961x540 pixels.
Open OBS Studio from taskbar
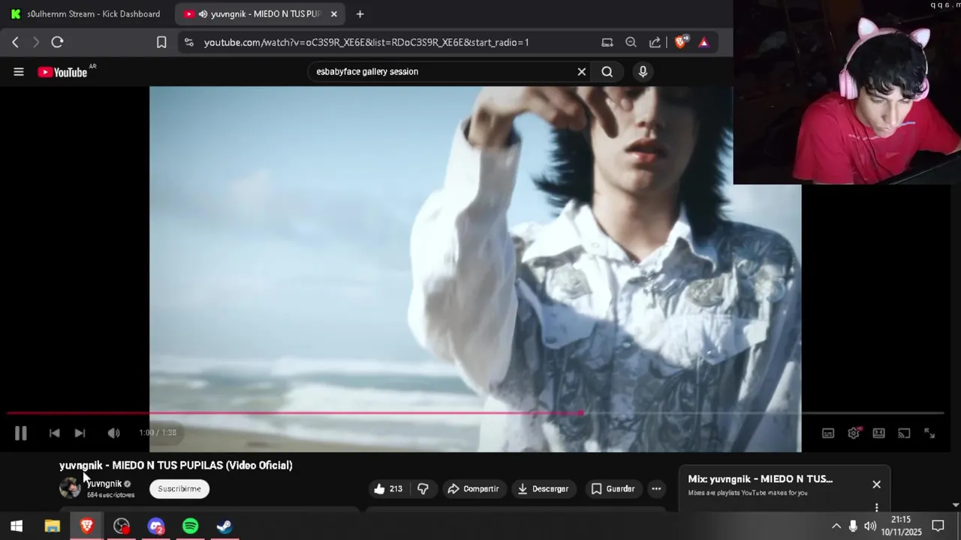tap(122, 526)
